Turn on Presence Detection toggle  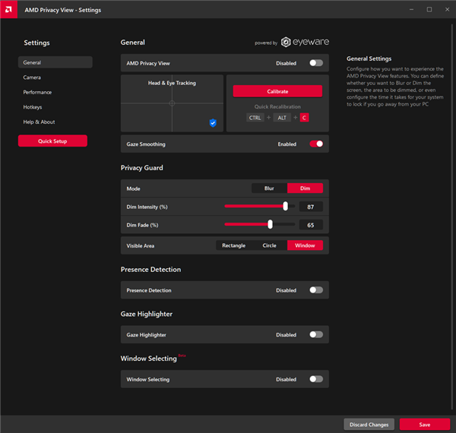(x=315, y=290)
